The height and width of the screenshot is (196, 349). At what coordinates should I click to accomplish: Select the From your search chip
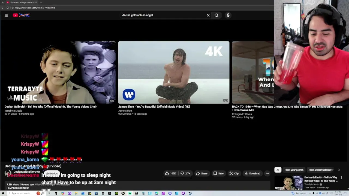tap(294, 170)
